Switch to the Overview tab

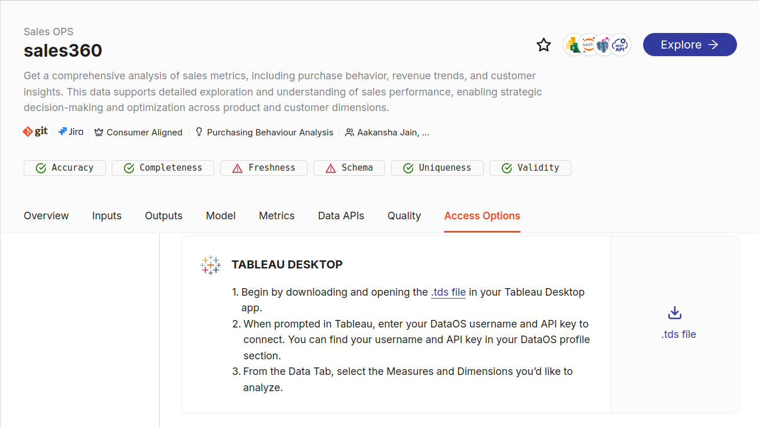click(x=46, y=216)
